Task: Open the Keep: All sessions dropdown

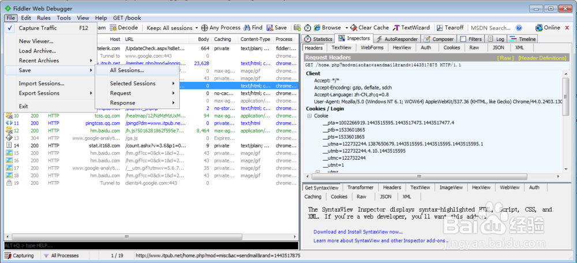Action: click(x=172, y=28)
